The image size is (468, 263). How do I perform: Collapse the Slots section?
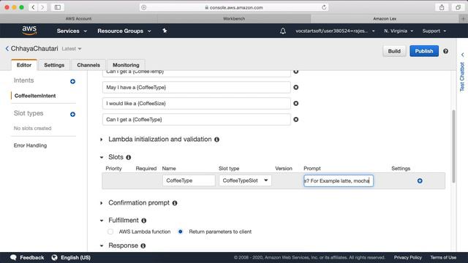click(x=102, y=158)
